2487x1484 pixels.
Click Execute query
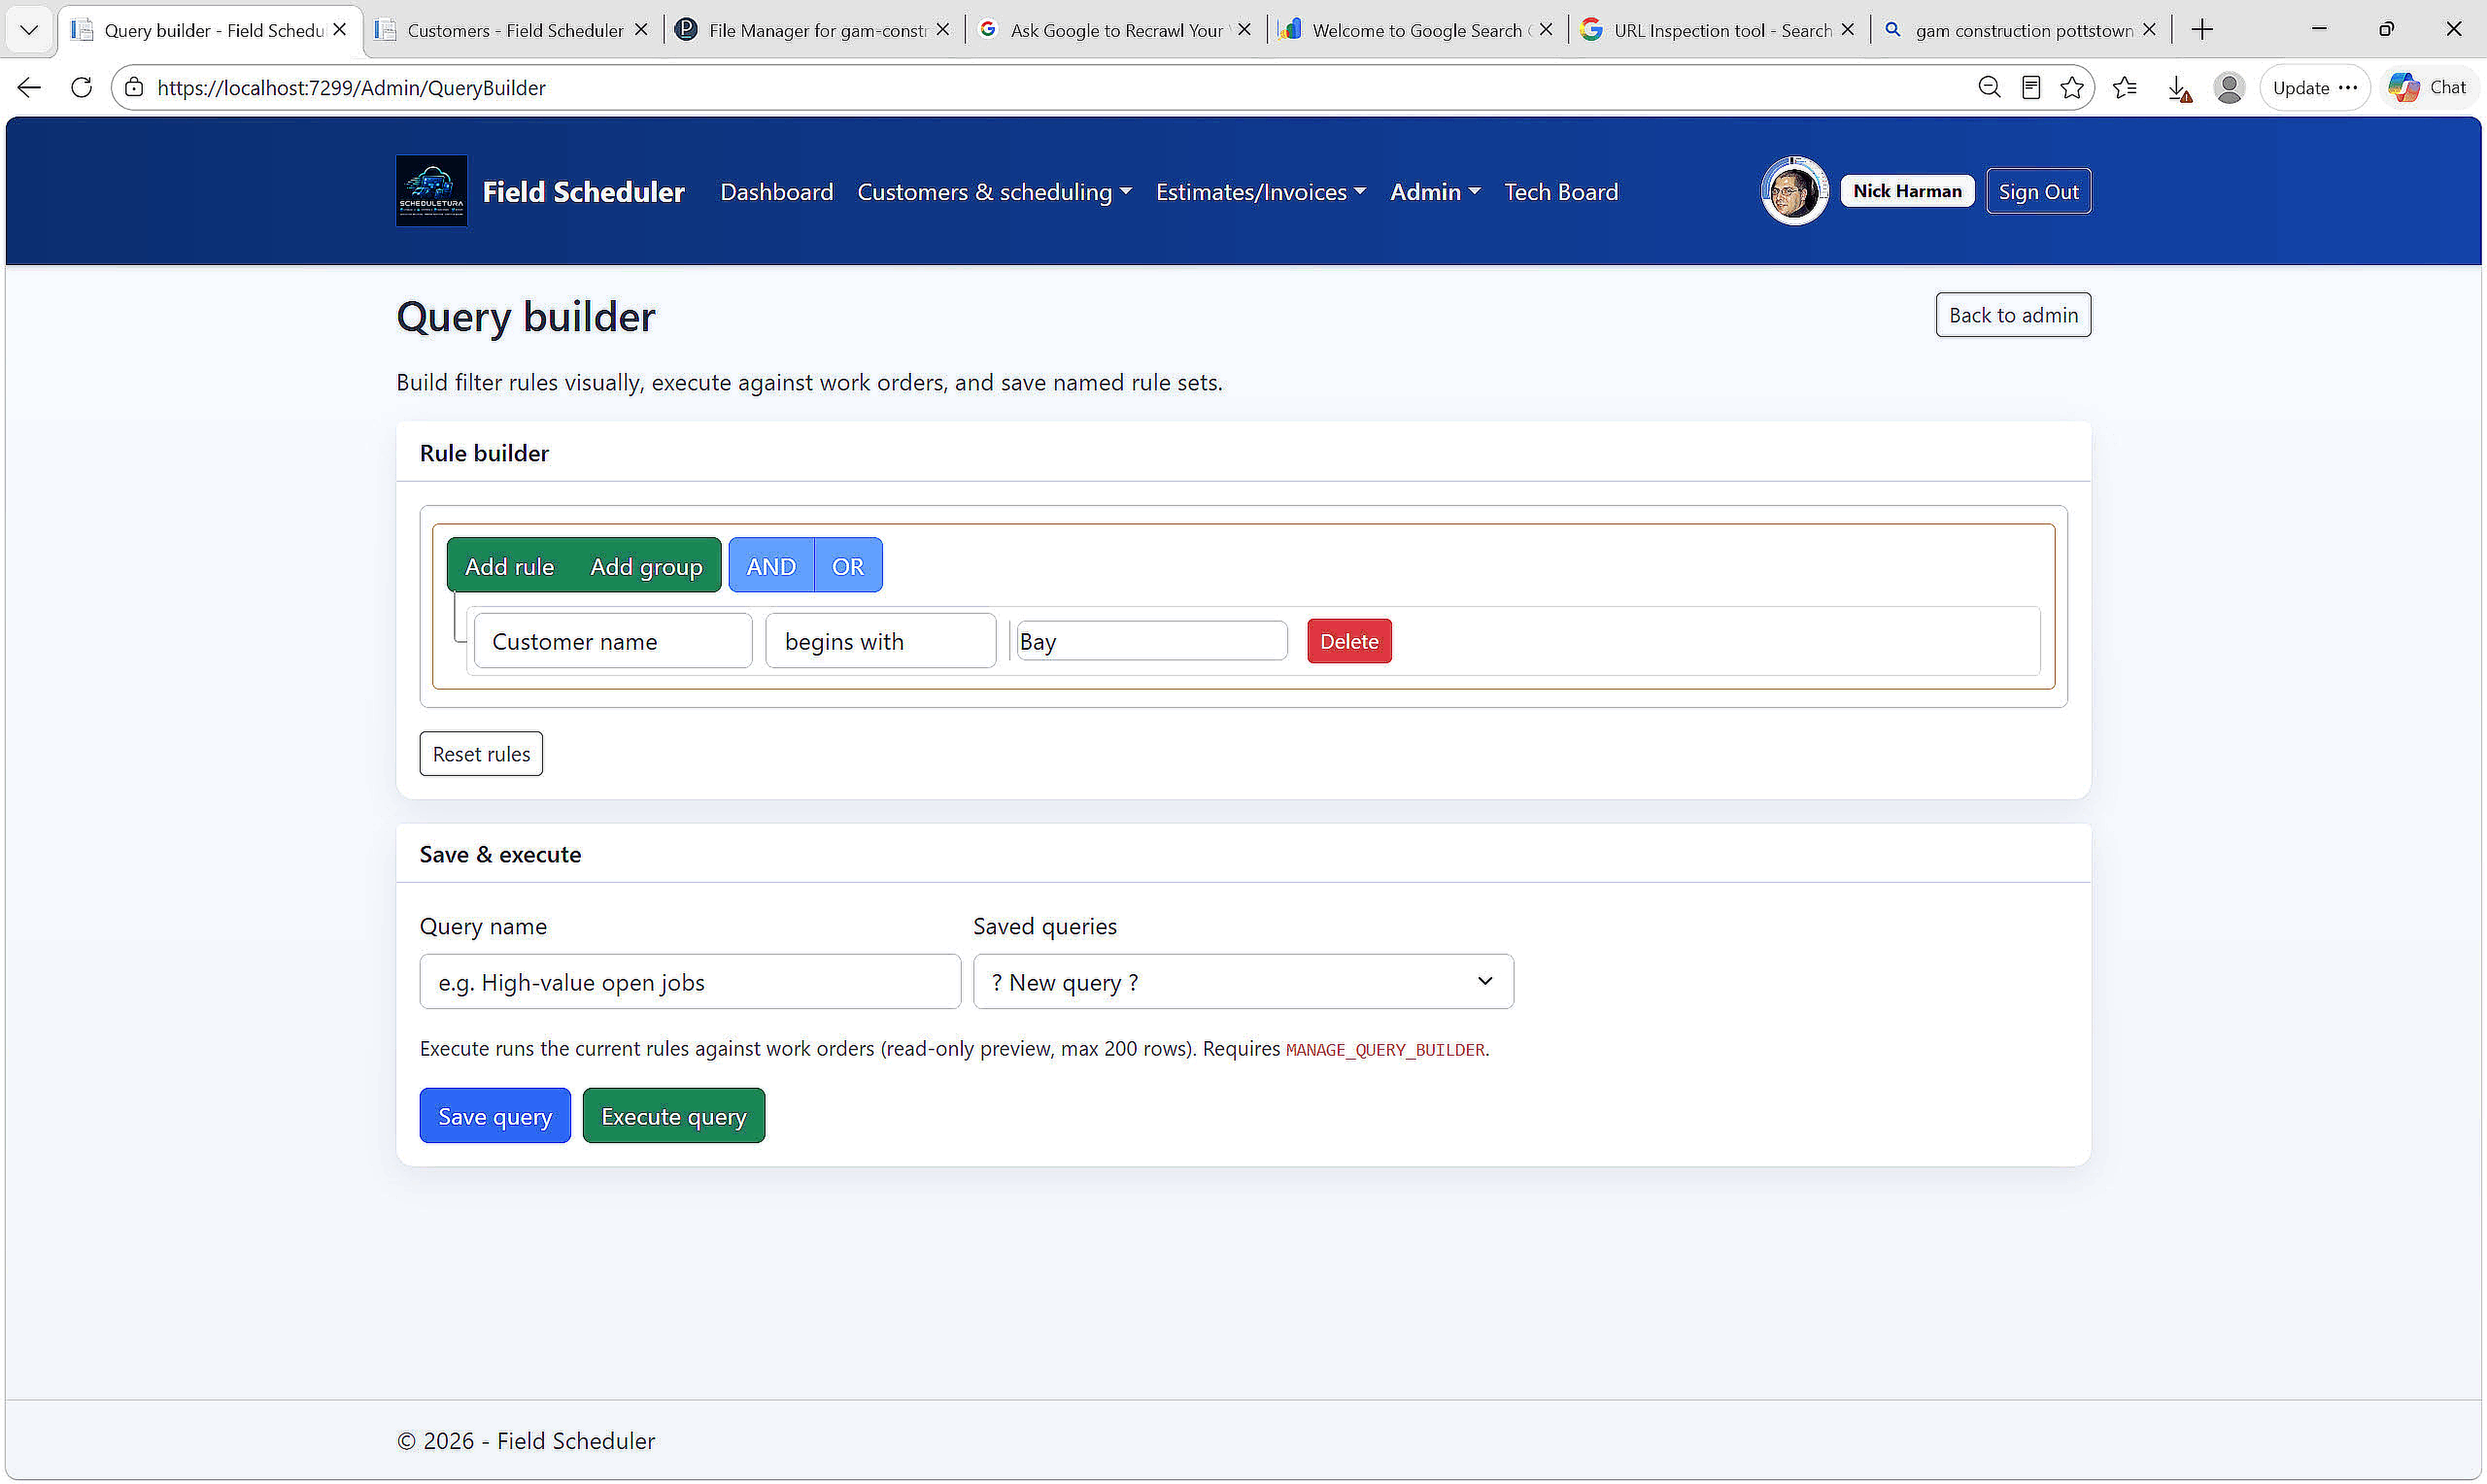click(x=674, y=1116)
